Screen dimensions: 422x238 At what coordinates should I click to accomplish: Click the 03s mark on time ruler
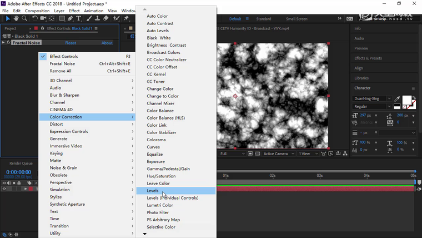click(x=320, y=176)
